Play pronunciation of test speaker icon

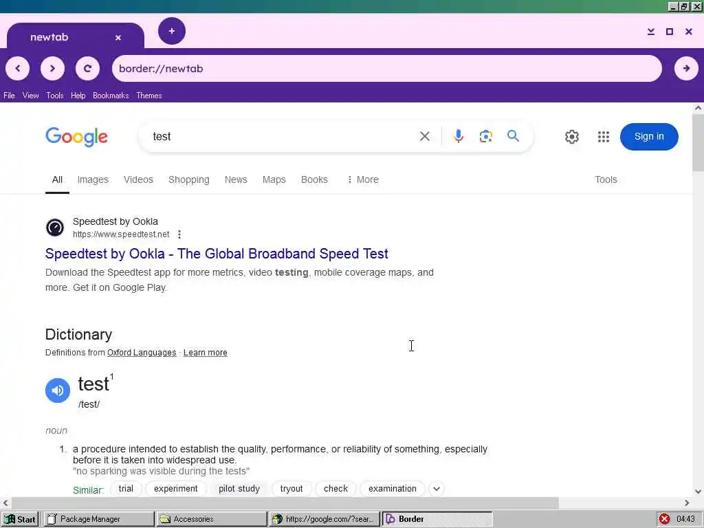(58, 390)
